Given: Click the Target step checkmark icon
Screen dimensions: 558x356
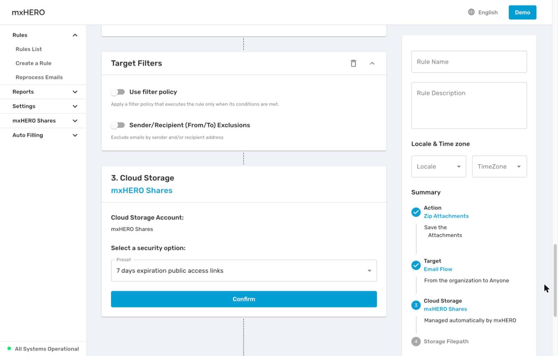Looking at the screenshot, I should pos(416,265).
